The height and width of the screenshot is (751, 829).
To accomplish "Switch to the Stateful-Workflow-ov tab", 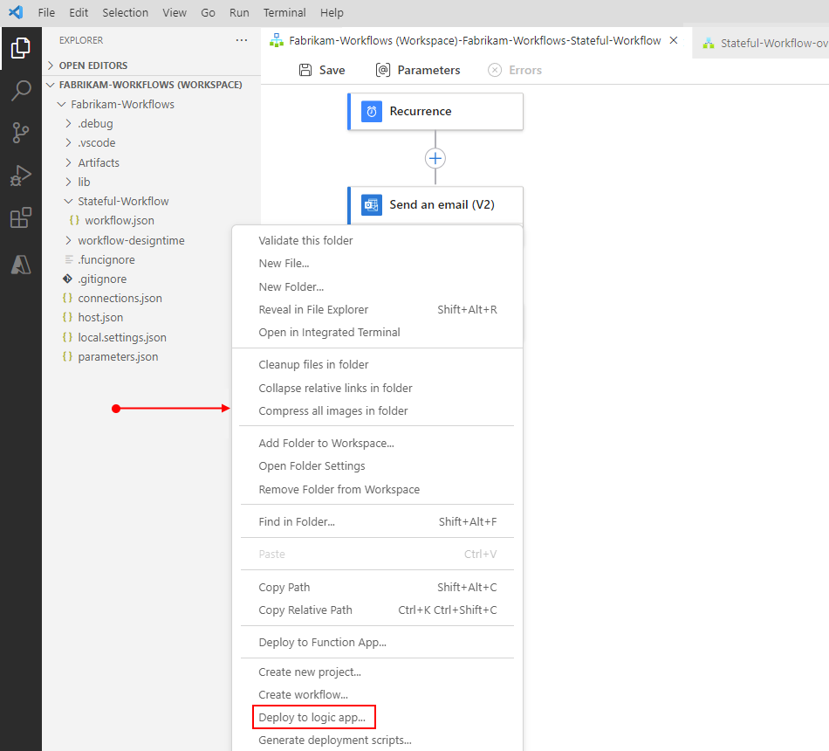I will click(x=768, y=42).
